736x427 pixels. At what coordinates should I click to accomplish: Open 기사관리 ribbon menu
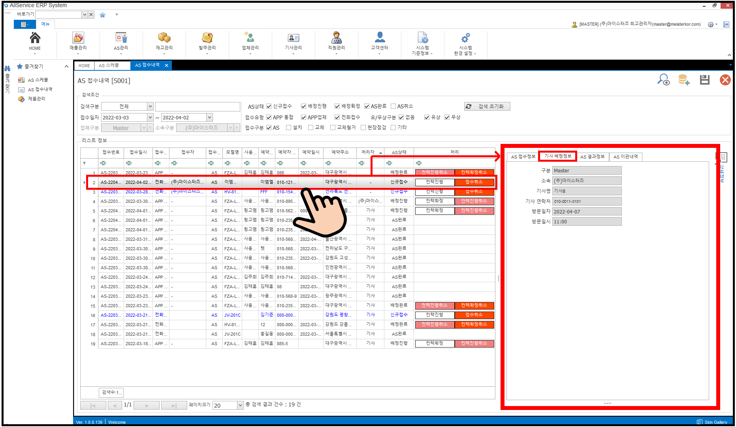coord(293,42)
